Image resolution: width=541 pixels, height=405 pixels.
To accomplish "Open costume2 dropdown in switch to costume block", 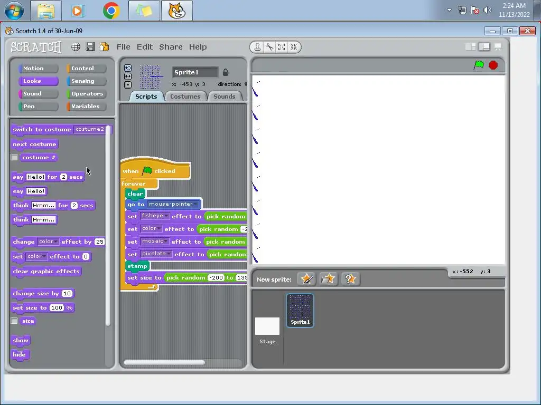I will pos(91,129).
